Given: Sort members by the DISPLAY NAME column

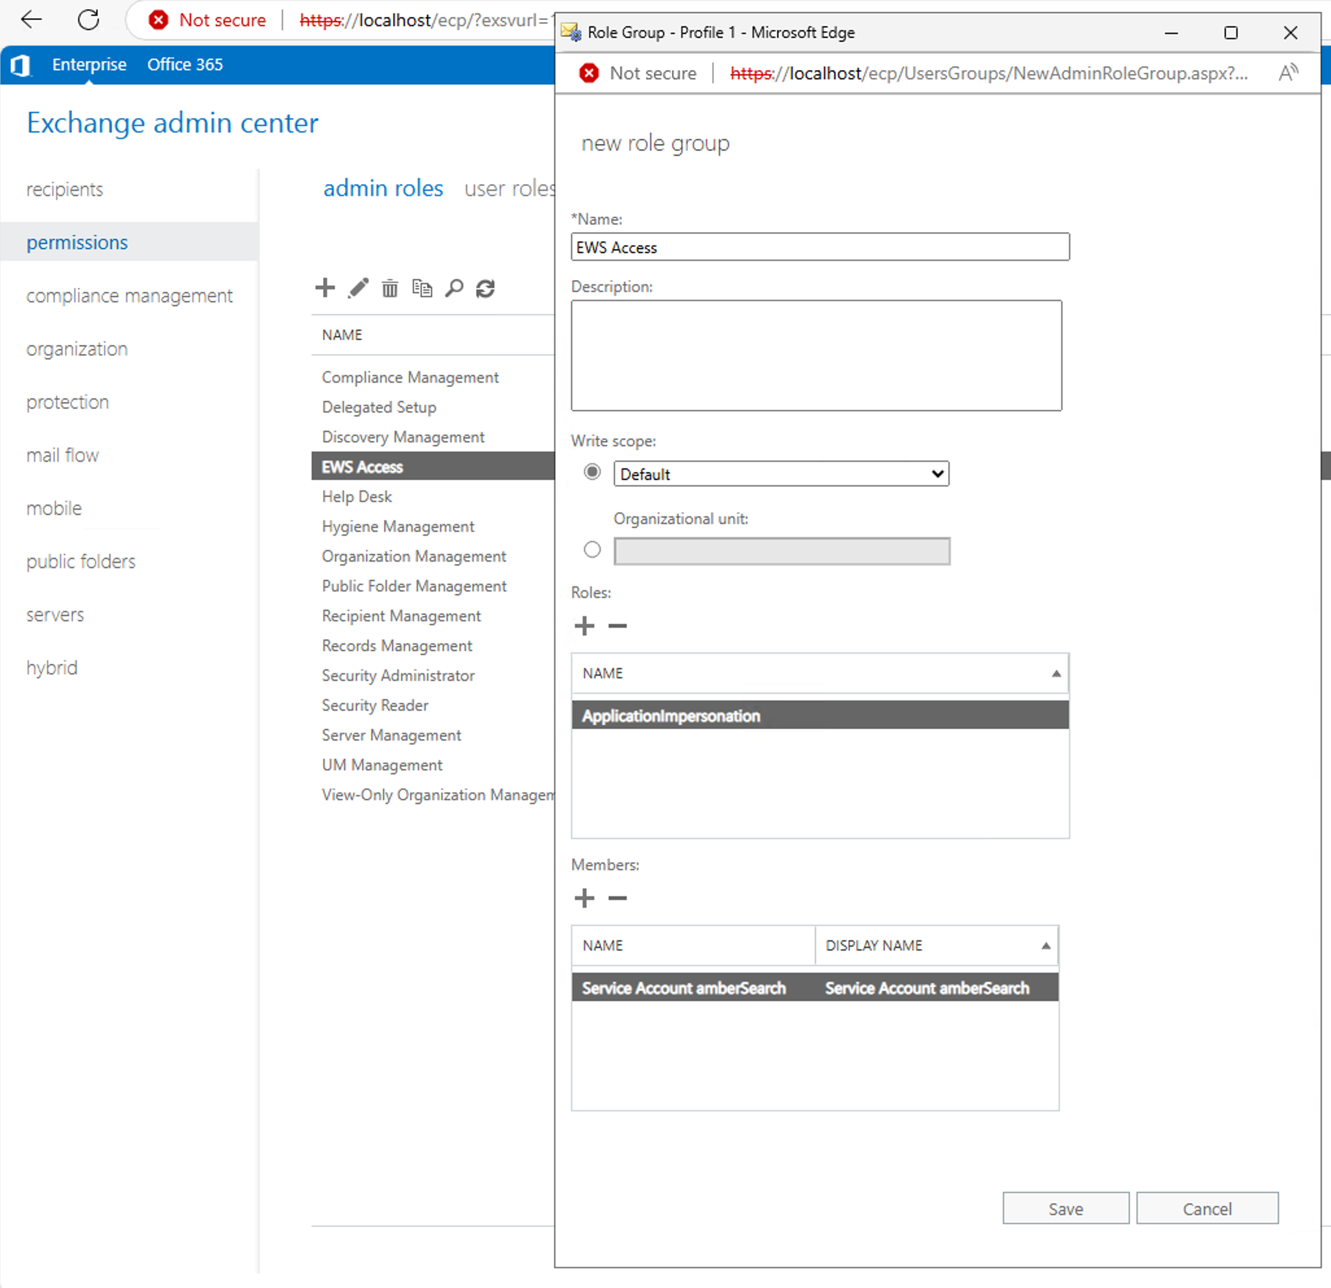Looking at the screenshot, I should coord(936,945).
